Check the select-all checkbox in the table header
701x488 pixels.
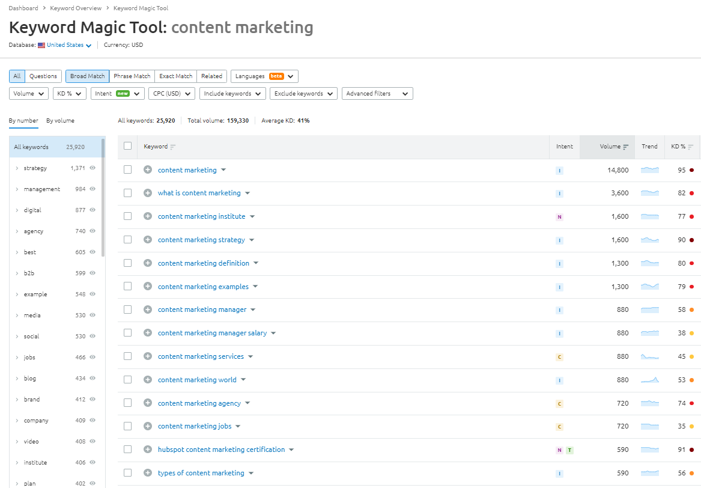coord(128,146)
